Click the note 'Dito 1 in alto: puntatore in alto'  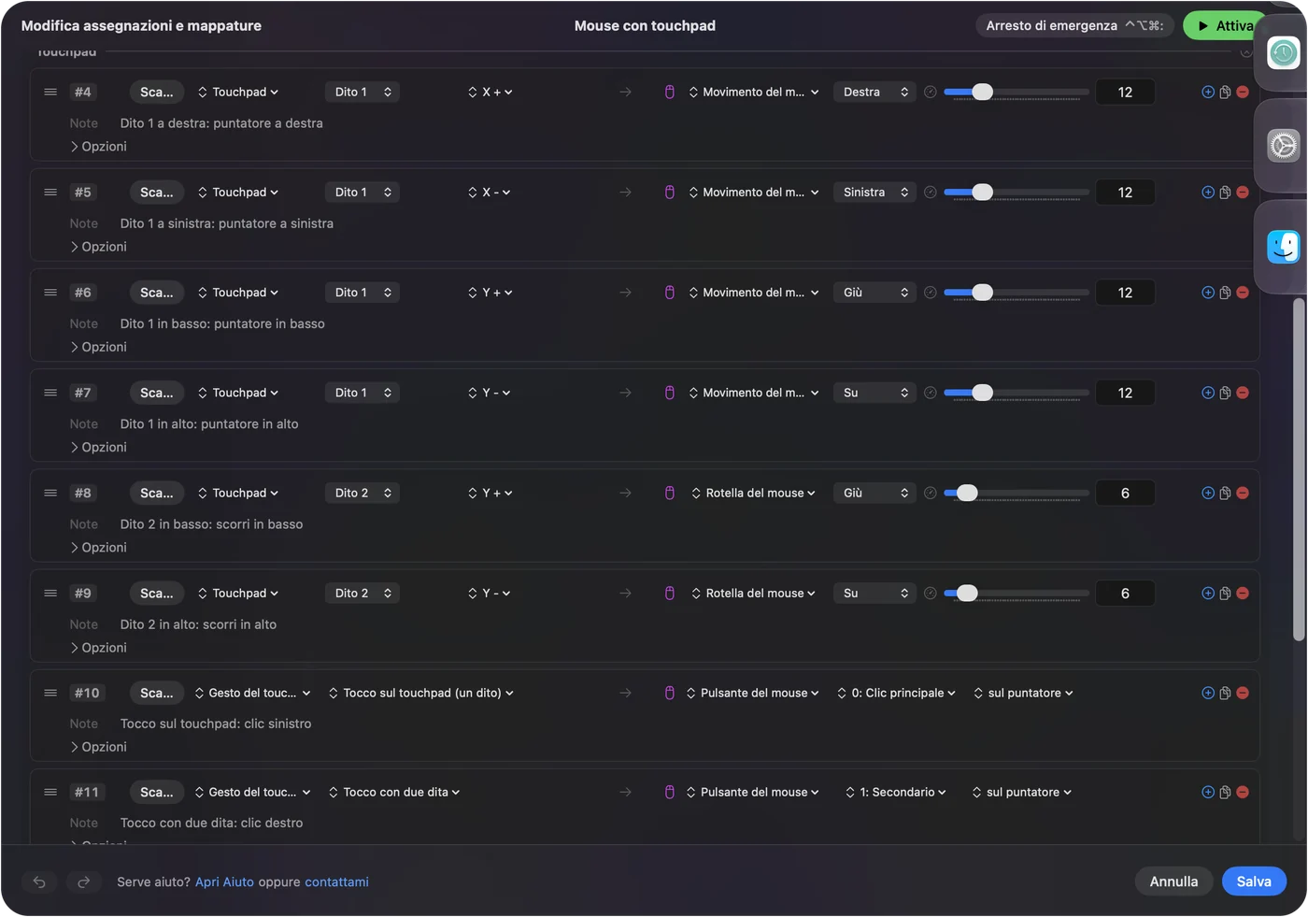coord(209,424)
